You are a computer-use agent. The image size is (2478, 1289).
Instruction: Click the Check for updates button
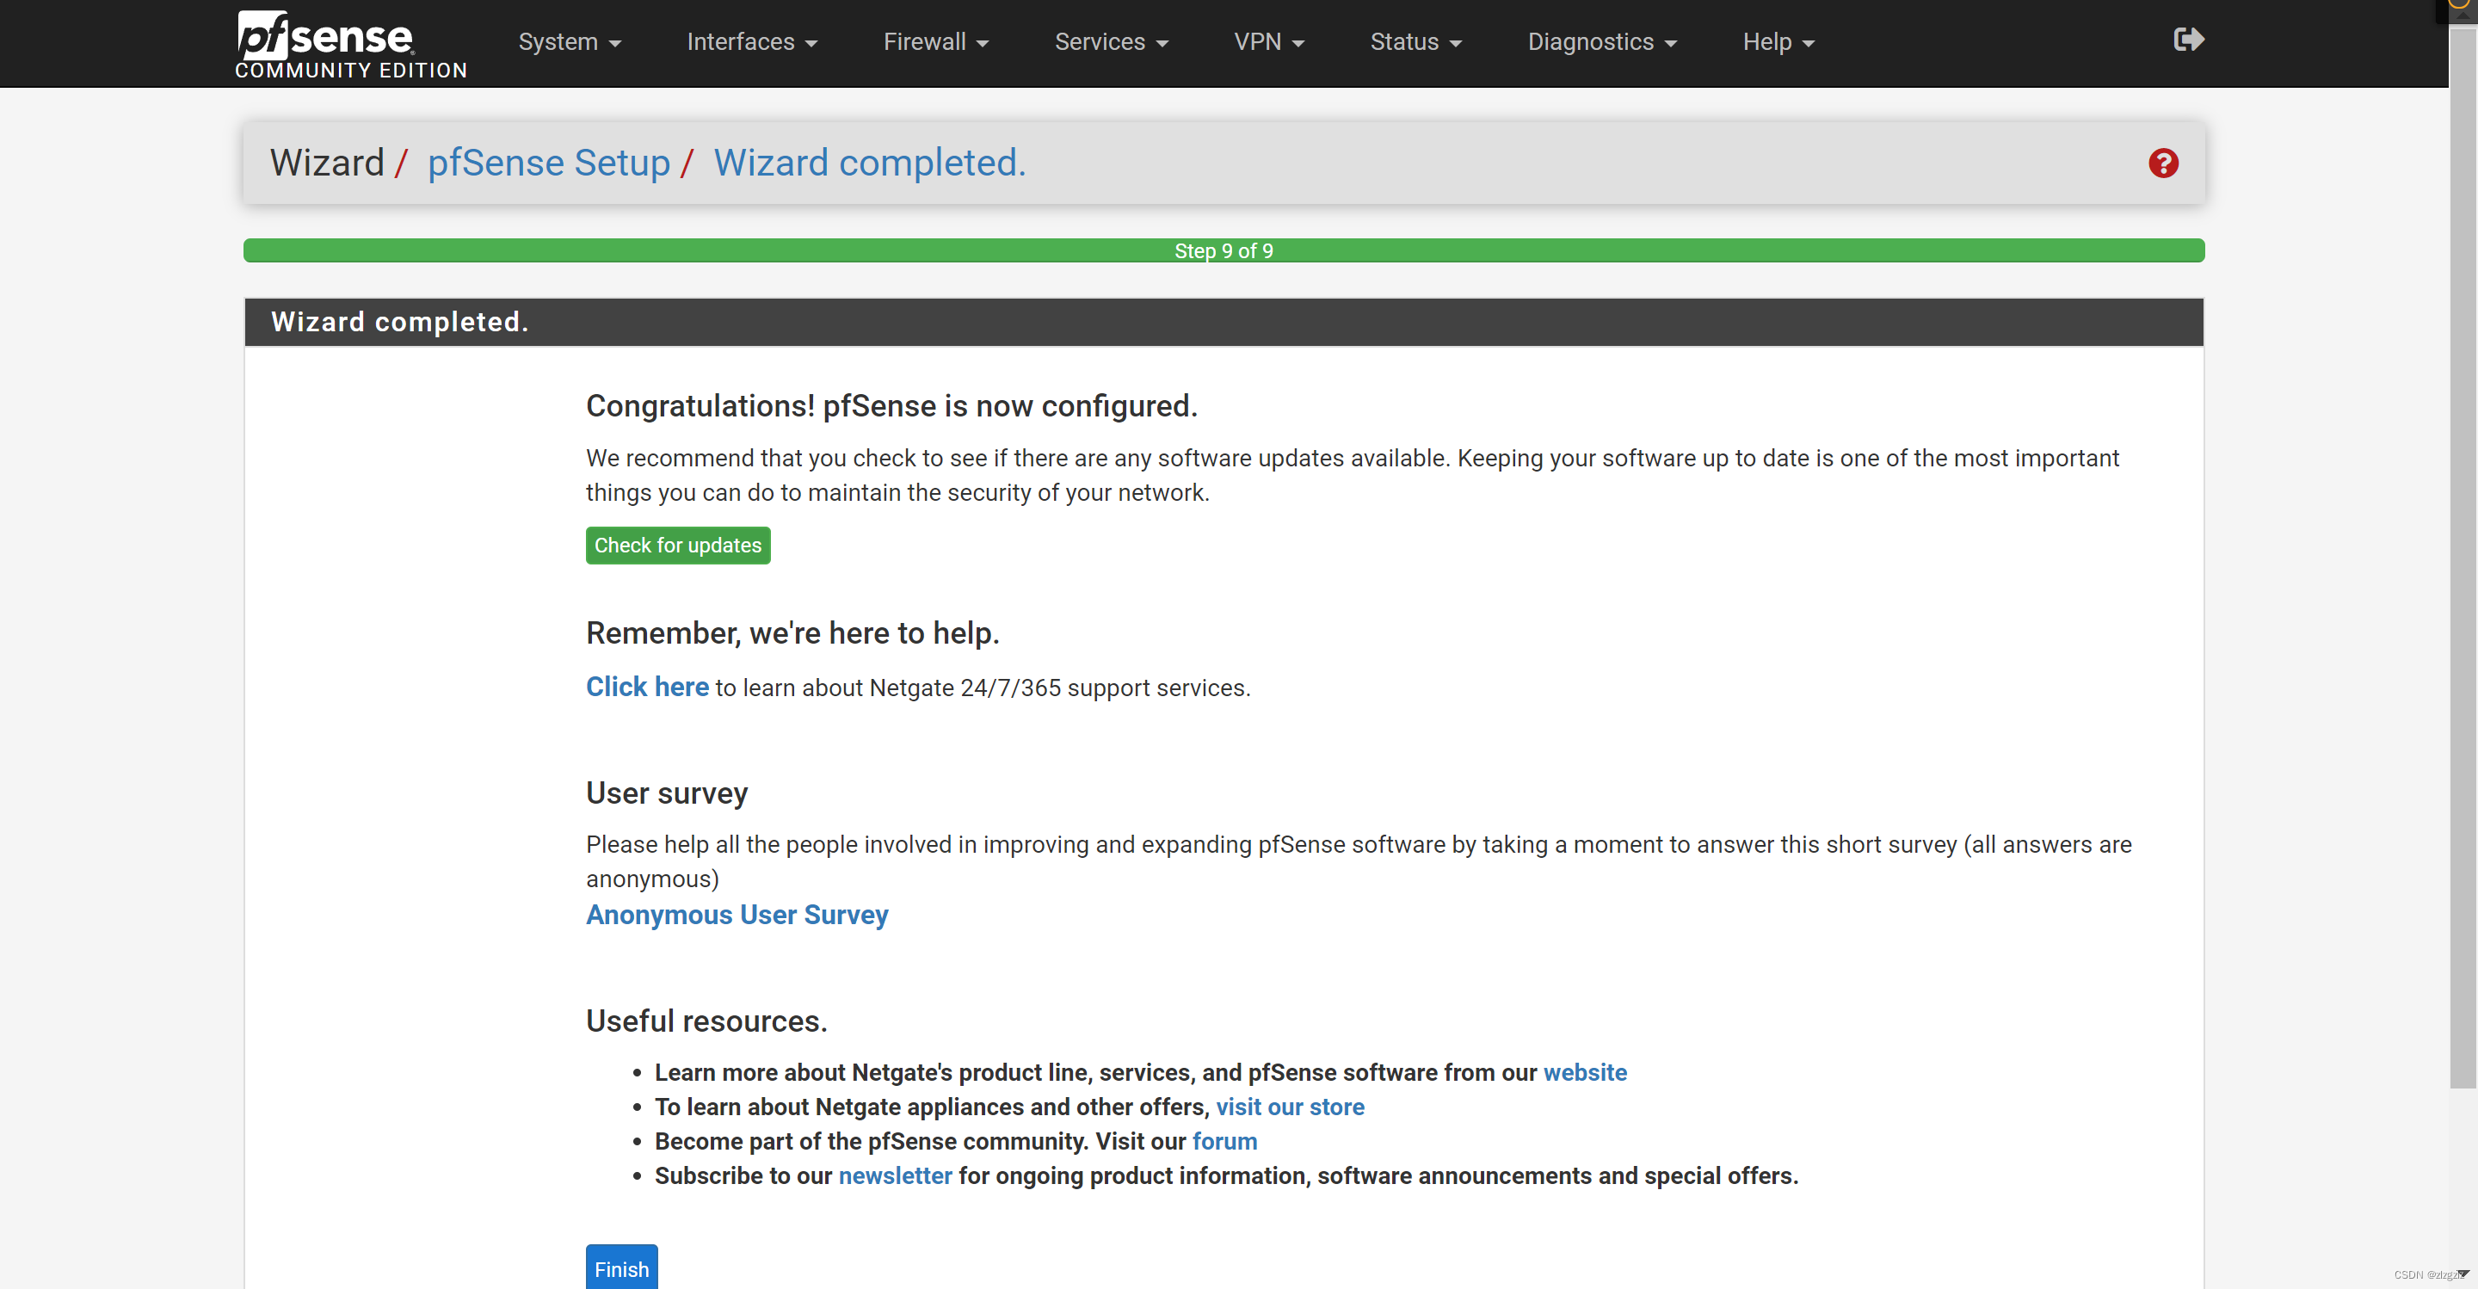tap(677, 546)
